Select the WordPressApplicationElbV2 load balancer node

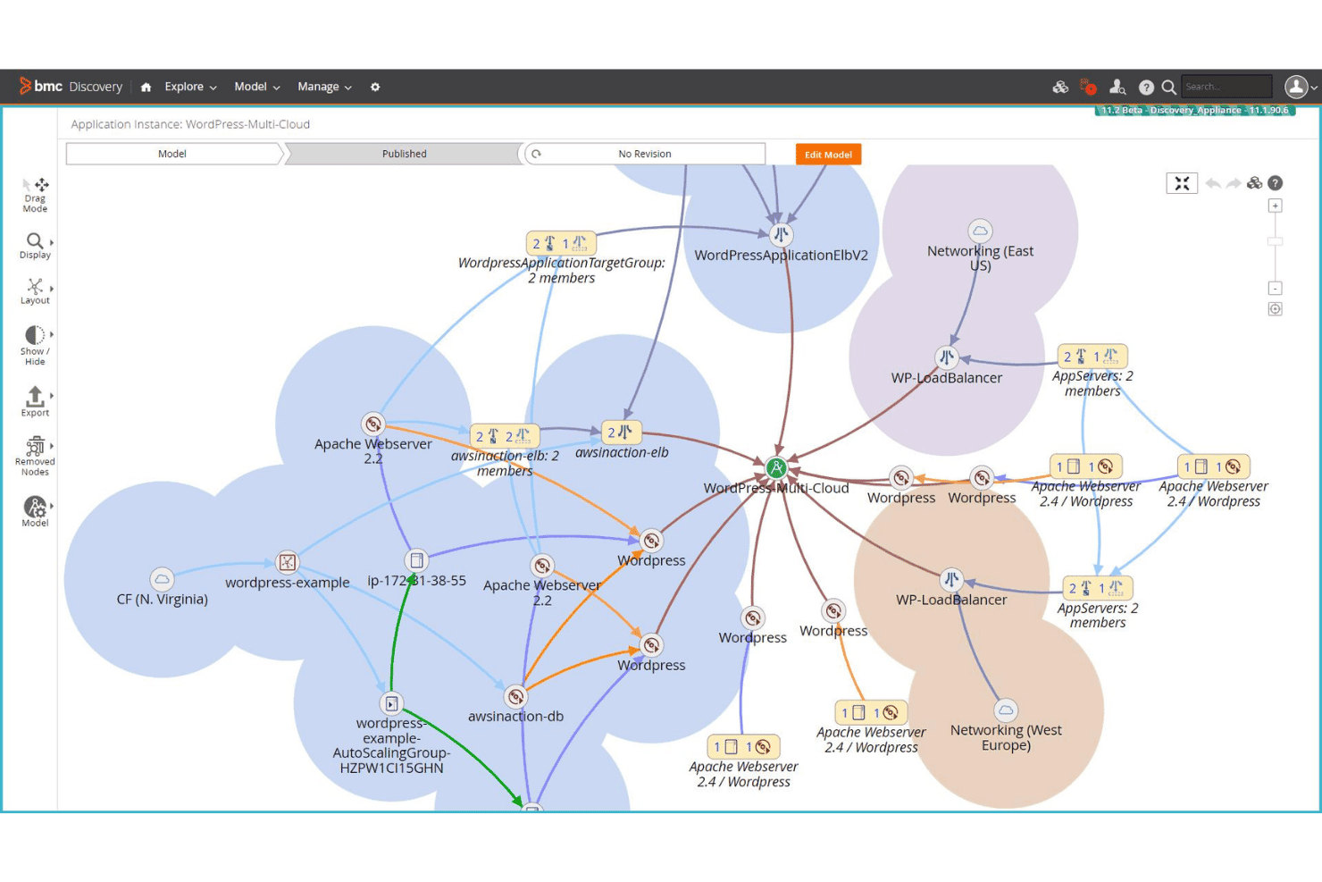pos(781,234)
